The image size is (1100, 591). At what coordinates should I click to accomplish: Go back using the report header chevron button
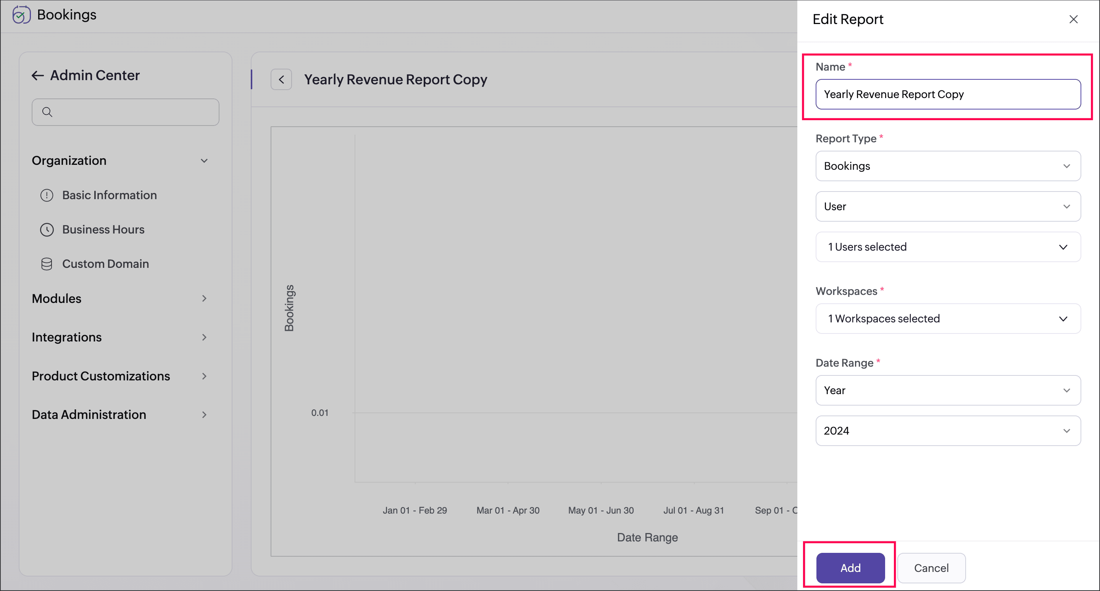281,79
